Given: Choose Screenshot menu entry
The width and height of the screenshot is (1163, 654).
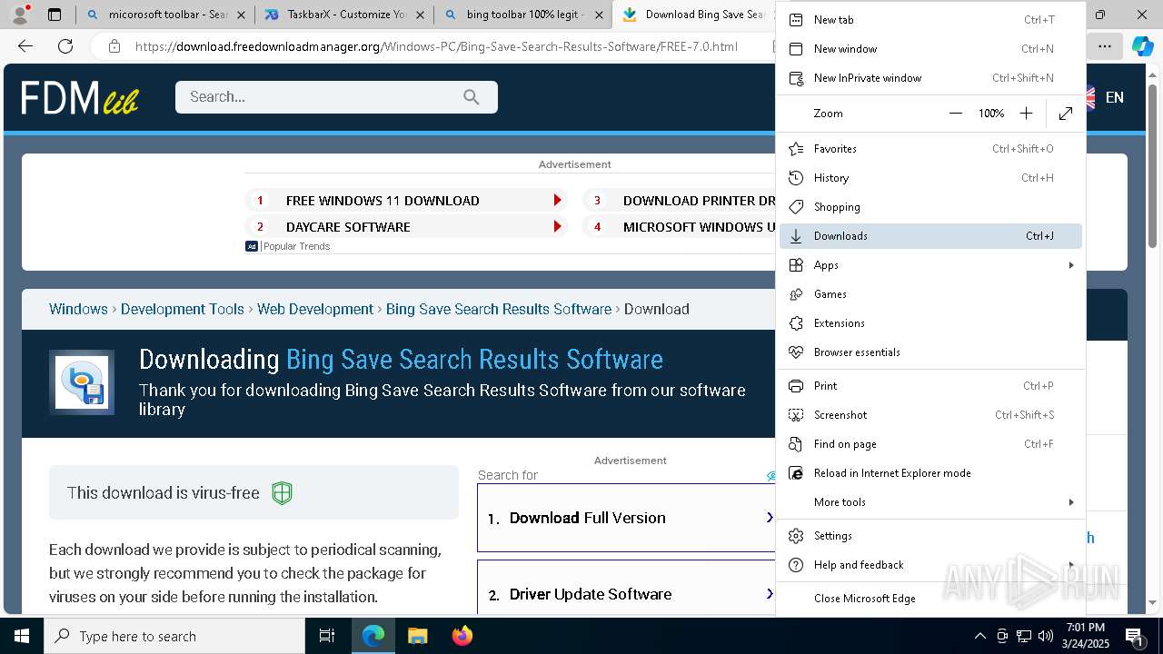Looking at the screenshot, I should point(930,415).
